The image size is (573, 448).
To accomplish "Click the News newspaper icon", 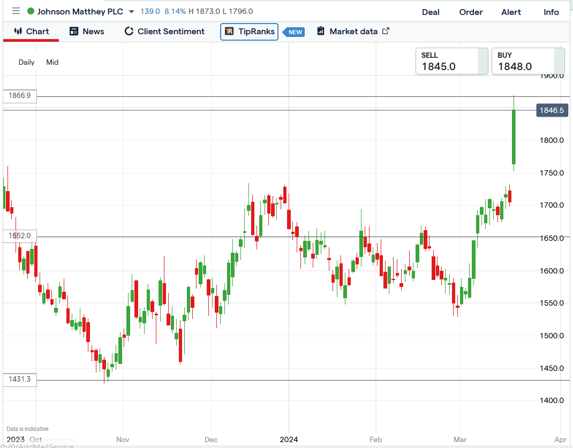I will point(74,31).
